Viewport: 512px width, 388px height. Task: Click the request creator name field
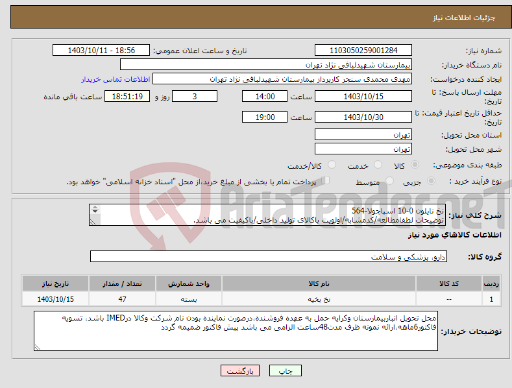point(282,79)
